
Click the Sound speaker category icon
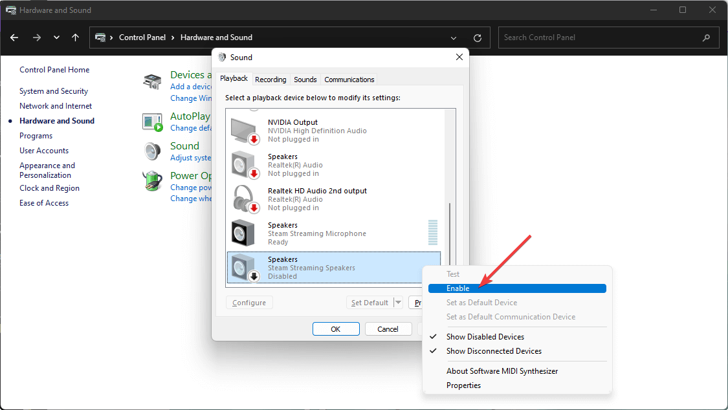[152, 151]
